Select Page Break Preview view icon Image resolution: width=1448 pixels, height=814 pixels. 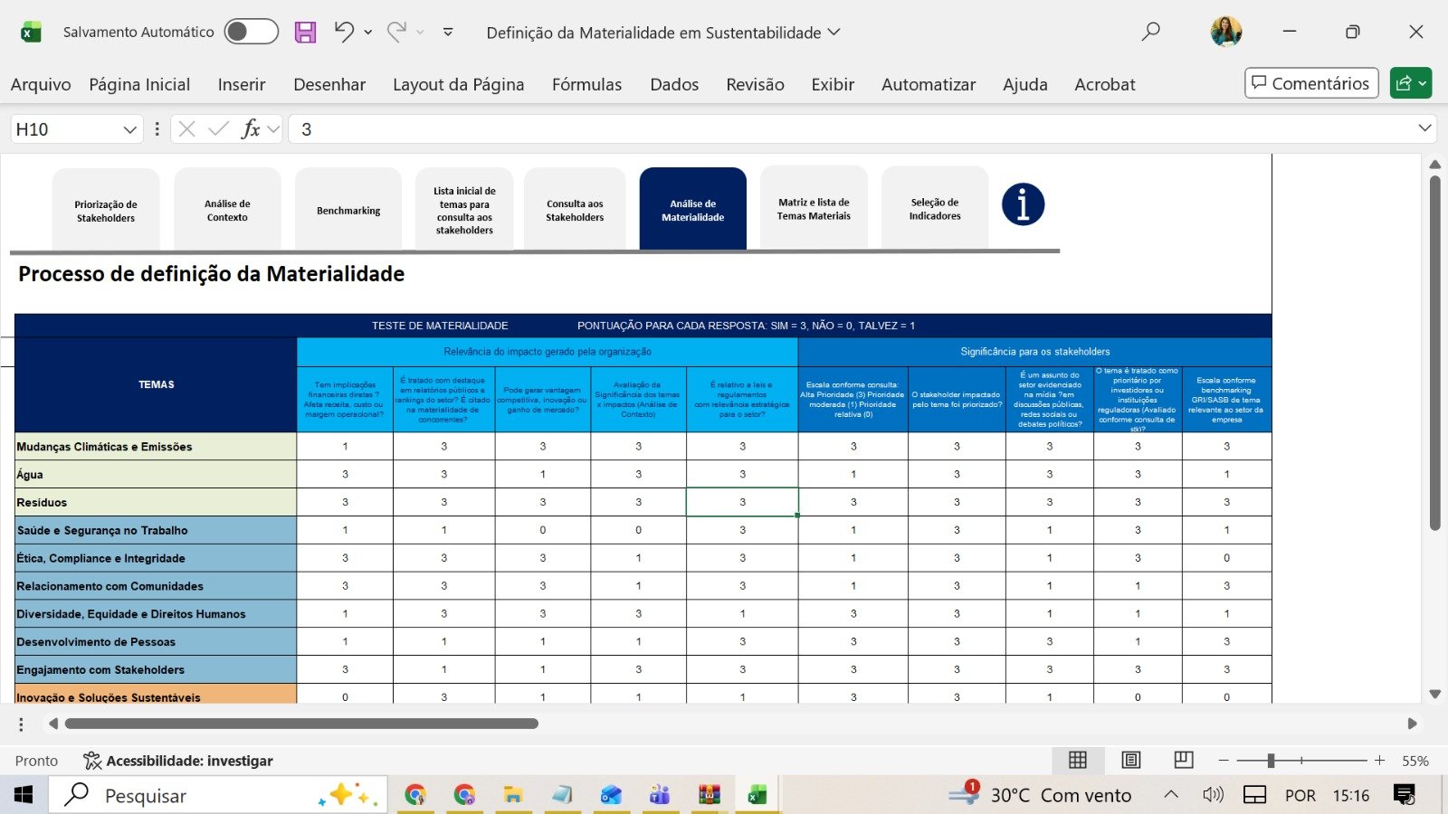[1183, 760]
